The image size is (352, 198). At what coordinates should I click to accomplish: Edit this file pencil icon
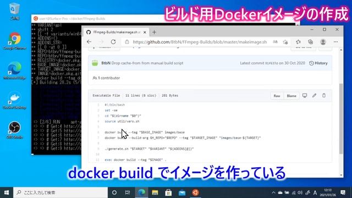click(x=314, y=96)
